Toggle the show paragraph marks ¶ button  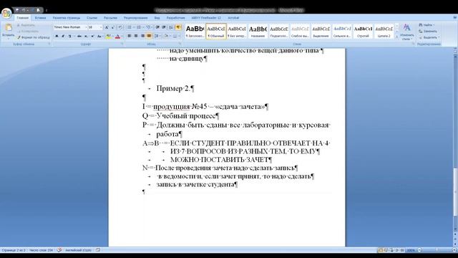coord(178,27)
